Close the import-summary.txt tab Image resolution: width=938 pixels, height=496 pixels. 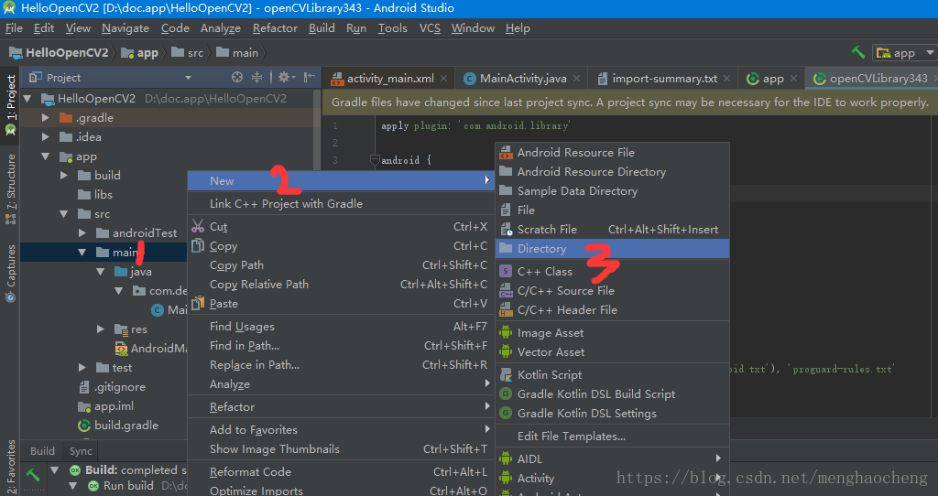click(x=726, y=79)
